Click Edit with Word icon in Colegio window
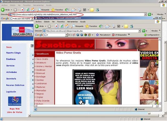167x121 pixels. point(85,10)
